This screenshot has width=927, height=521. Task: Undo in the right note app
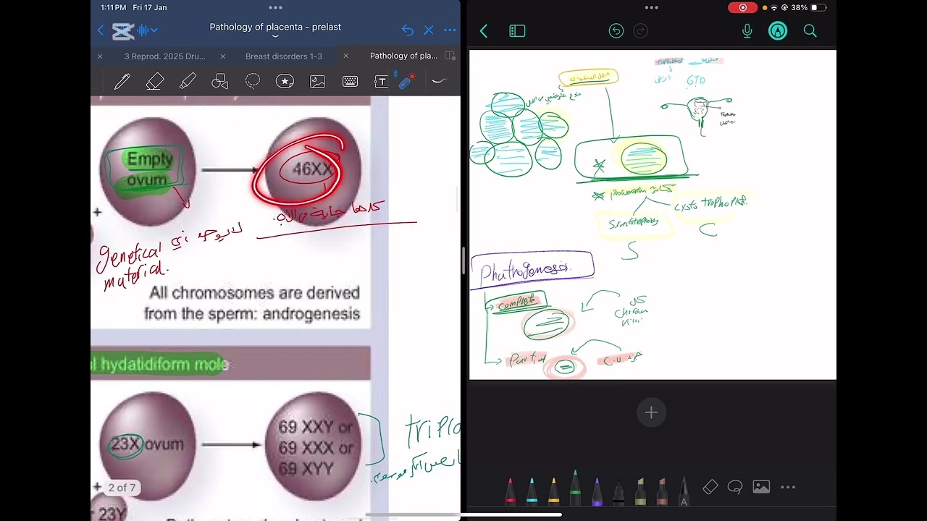(x=616, y=31)
